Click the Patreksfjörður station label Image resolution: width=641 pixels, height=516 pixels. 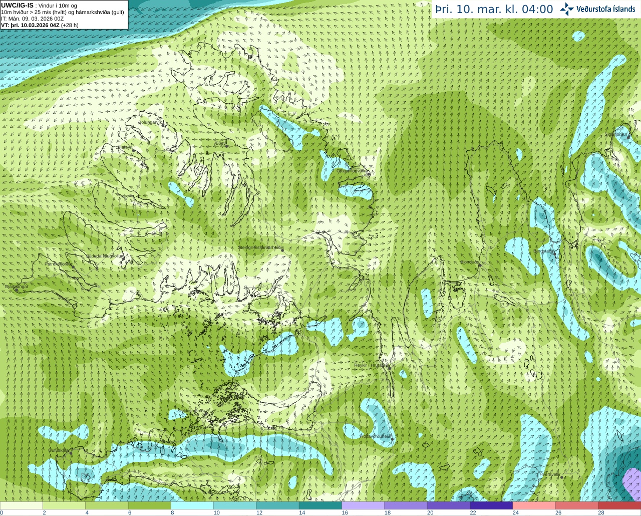tap(59, 264)
